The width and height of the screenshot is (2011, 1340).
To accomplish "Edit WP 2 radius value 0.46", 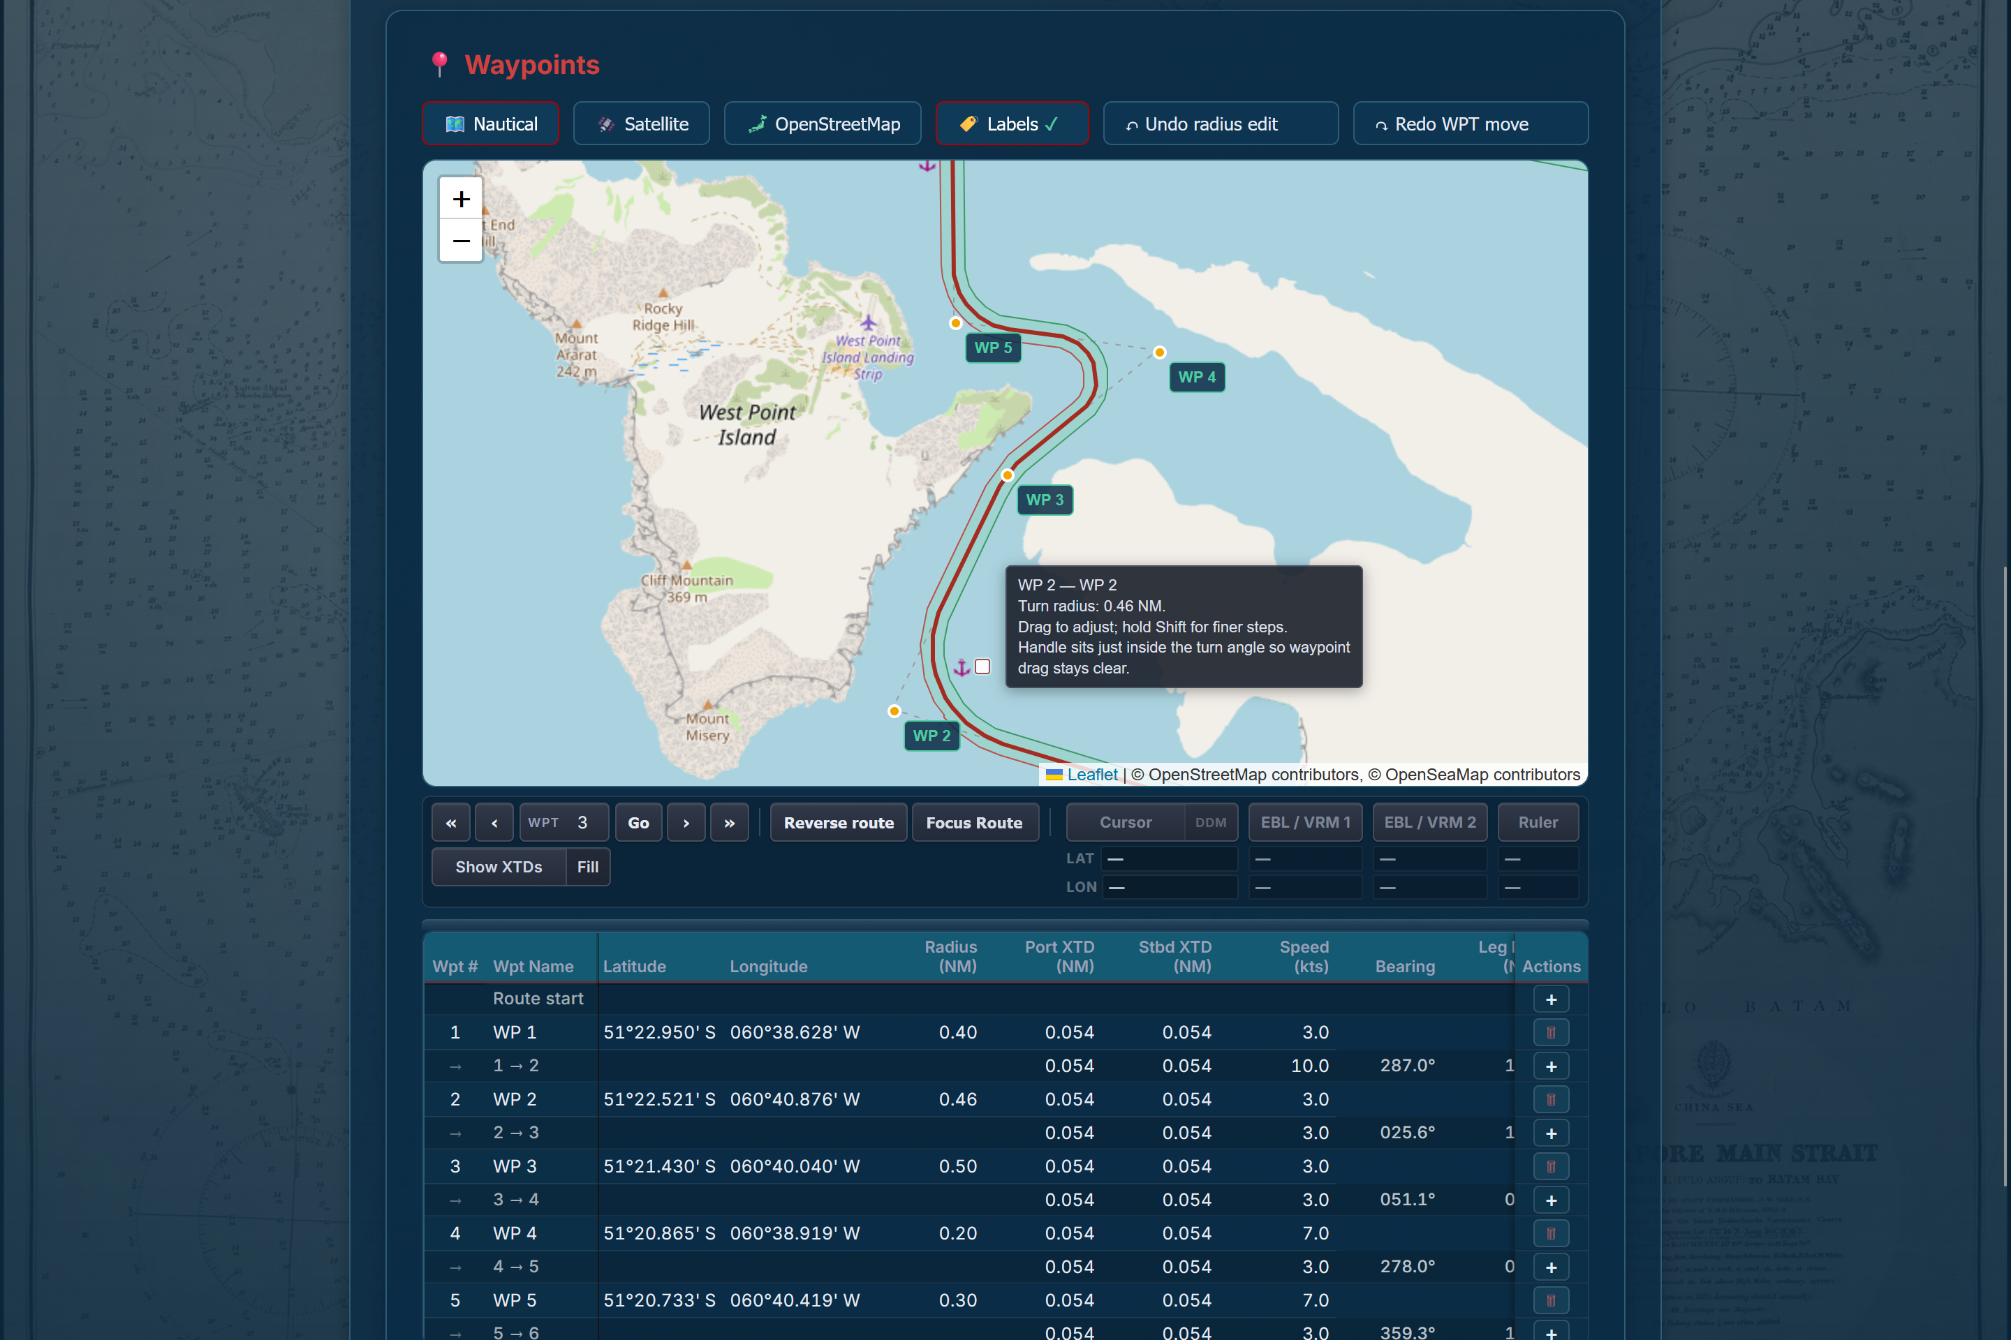I will tap(957, 1099).
